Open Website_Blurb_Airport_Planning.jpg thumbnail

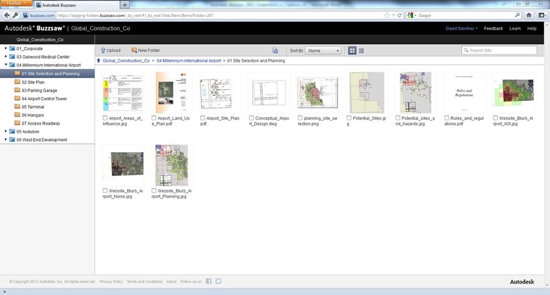172,166
